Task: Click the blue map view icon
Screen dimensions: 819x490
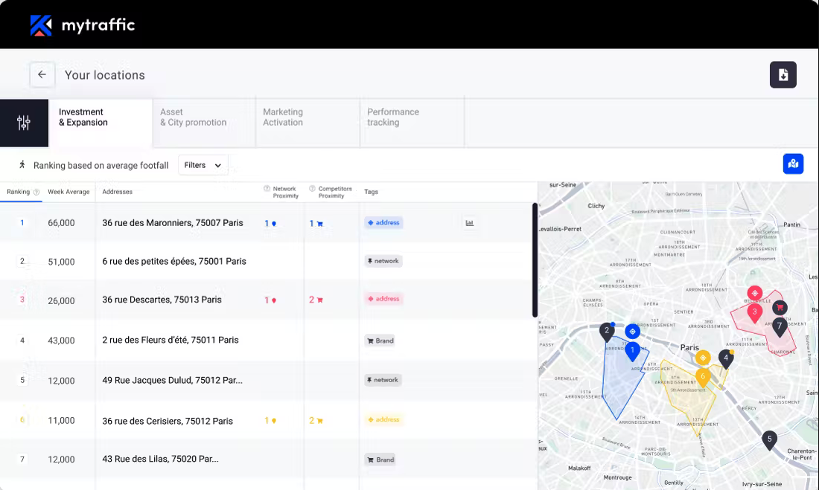Action: 793,163
